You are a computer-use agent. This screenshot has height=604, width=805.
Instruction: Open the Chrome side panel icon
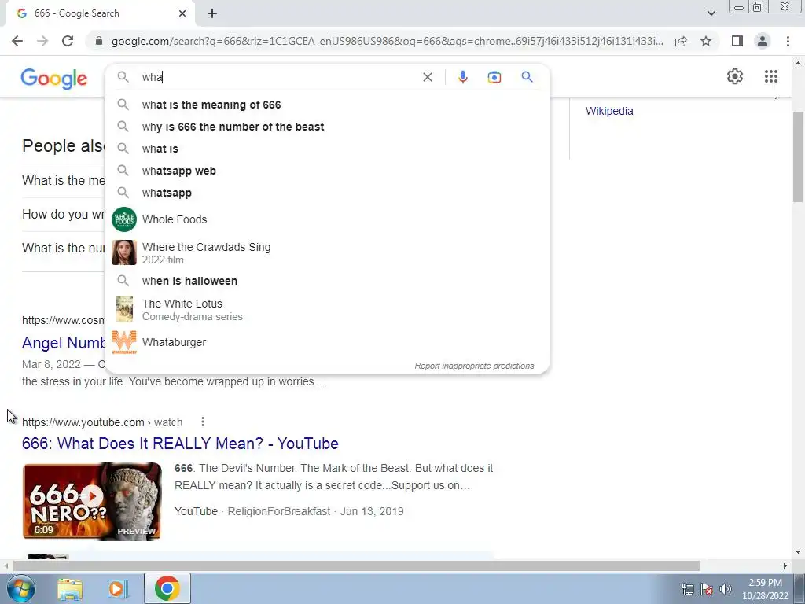[x=737, y=41]
